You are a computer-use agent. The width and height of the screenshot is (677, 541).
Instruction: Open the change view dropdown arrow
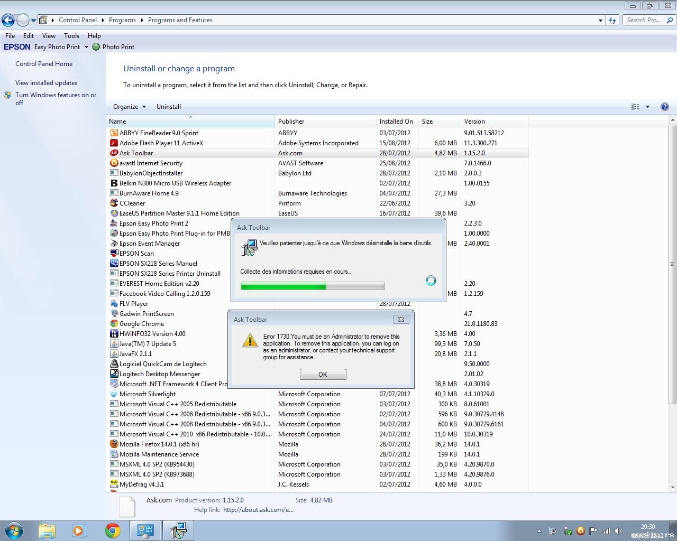click(x=647, y=107)
